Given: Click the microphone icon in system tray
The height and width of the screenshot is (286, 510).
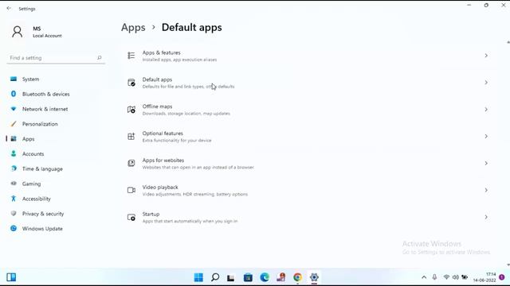Looking at the screenshot, I should click(x=434, y=277).
